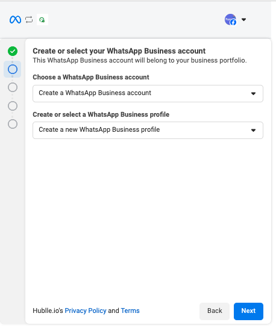The image size is (276, 328).
Task: Open Hublle.io's Privacy Policy link
Action: click(x=86, y=311)
